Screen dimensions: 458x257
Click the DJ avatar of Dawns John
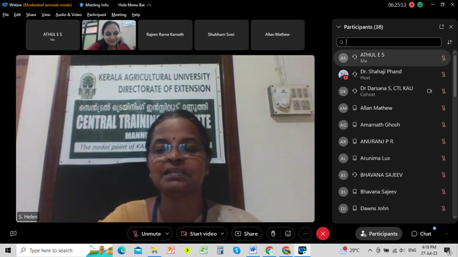tap(343, 208)
